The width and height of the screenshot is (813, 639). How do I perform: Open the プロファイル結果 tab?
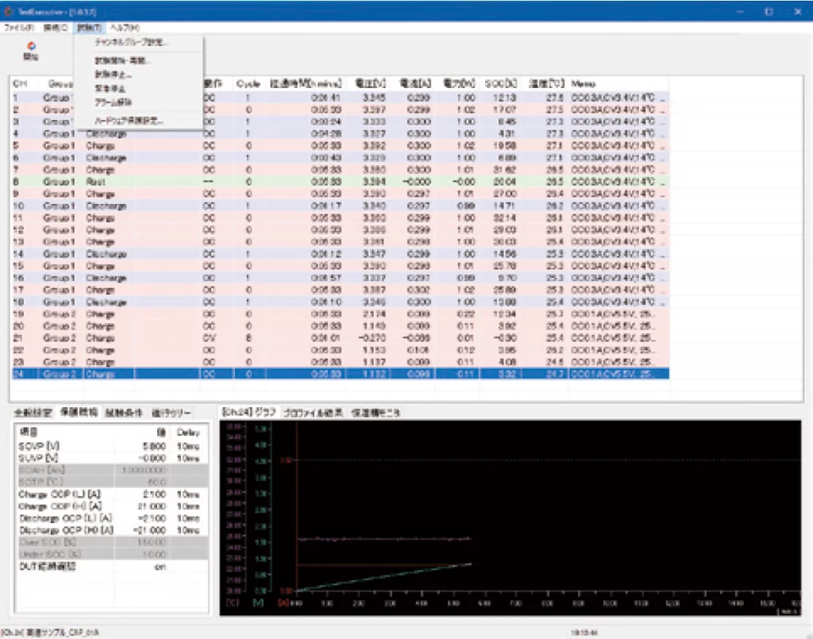point(314,413)
